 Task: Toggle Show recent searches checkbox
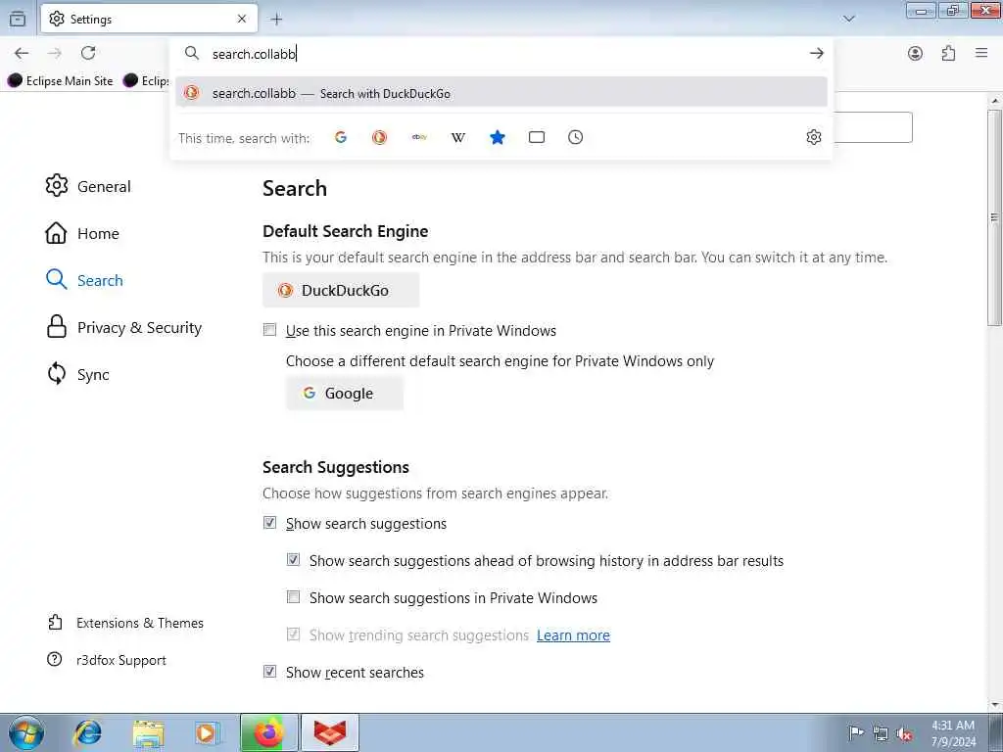click(270, 672)
